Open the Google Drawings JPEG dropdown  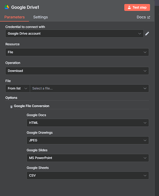[x=88, y=140]
